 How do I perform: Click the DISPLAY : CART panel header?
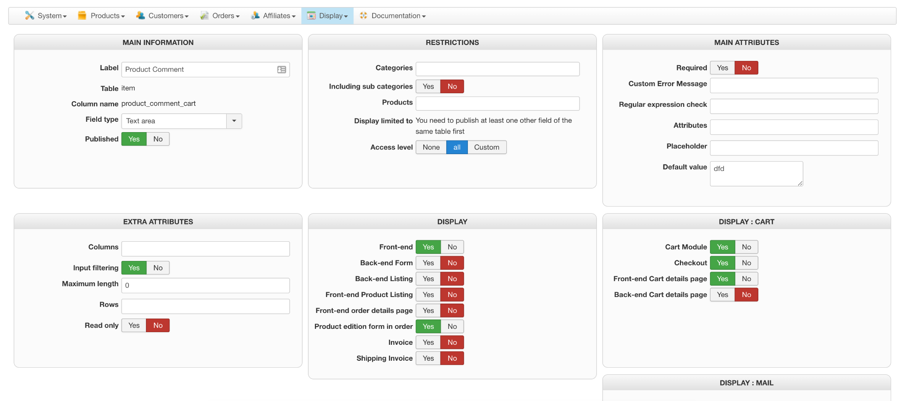pyautogui.click(x=747, y=222)
